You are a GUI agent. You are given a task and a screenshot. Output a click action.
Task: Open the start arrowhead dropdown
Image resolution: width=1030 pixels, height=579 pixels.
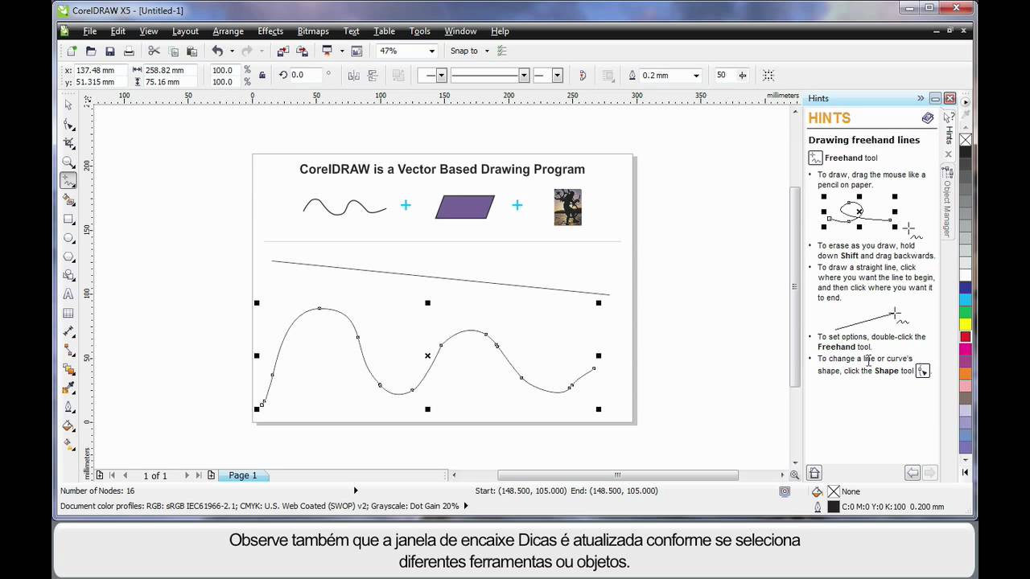tap(441, 76)
